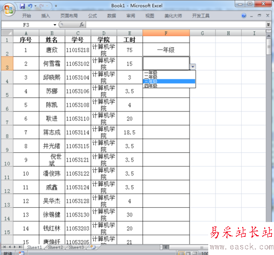The width and height of the screenshot is (274, 255).
Task: Click cell F2 containing 一年级
Action: (x=166, y=49)
